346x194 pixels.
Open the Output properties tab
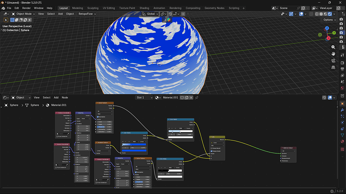342,69
